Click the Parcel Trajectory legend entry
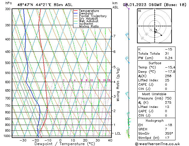The width and height of the screenshot is (189, 146). [90, 16]
